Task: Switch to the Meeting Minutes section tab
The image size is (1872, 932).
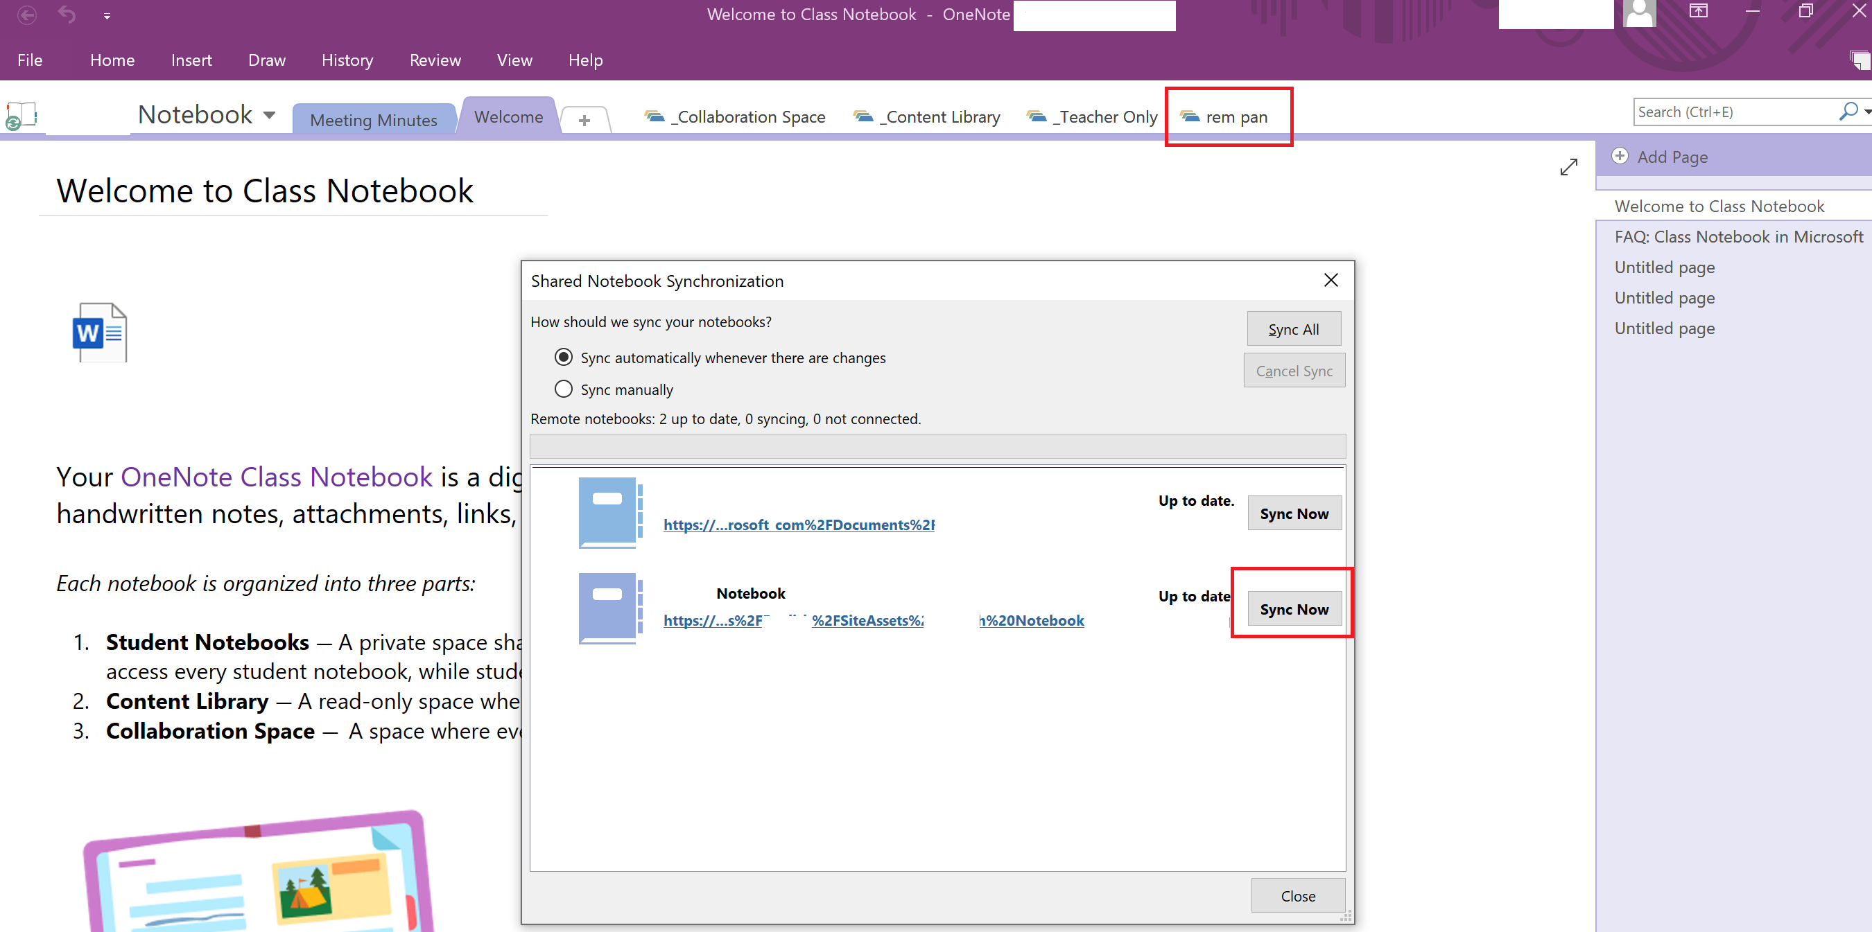Action: tap(374, 119)
